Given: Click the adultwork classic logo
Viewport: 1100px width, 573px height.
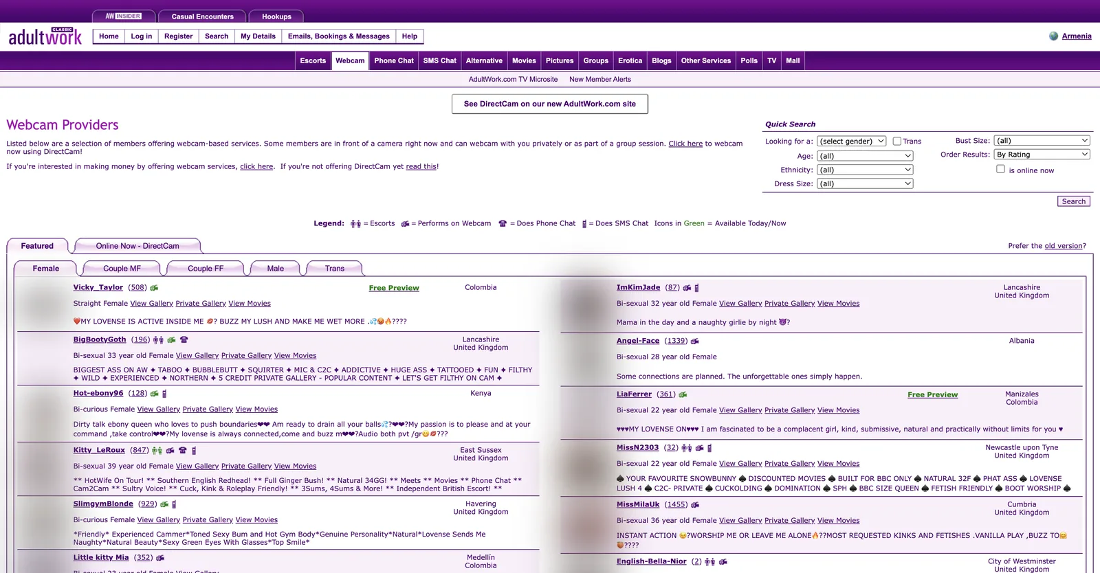Looking at the screenshot, I should pos(45,36).
